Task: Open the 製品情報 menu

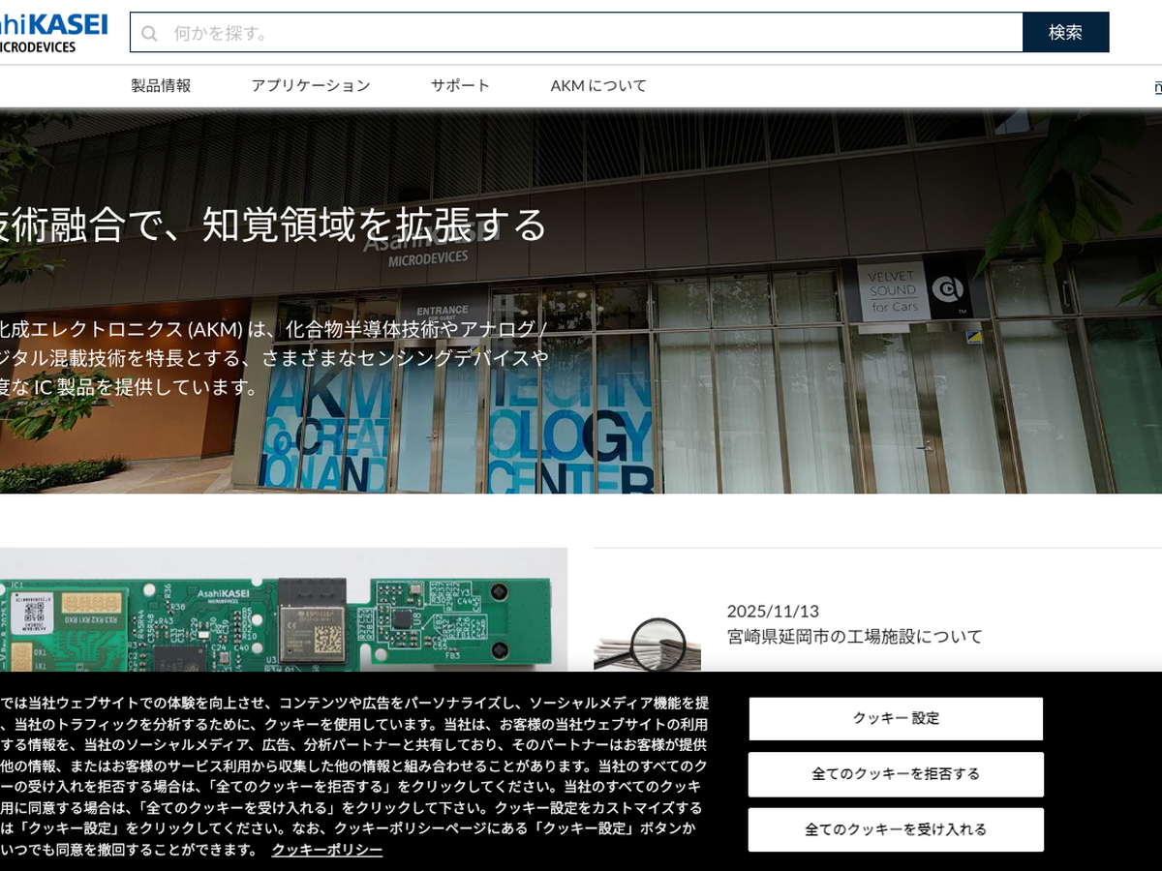Action: coord(161,85)
